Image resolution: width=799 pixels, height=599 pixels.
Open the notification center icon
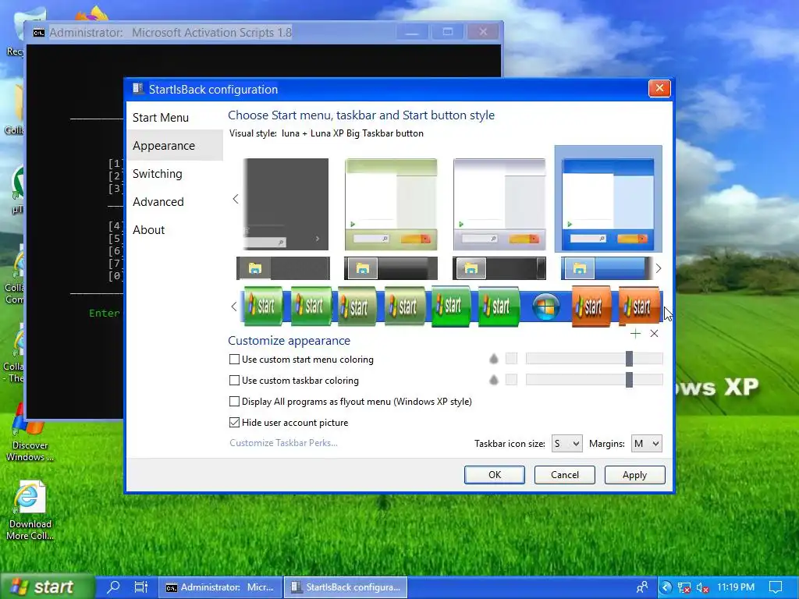[775, 587]
